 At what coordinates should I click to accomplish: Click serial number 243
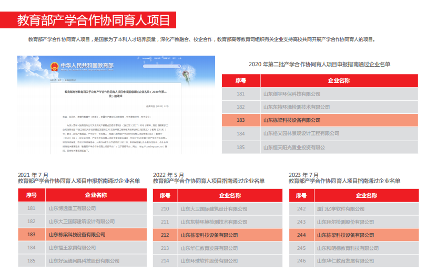click(x=301, y=222)
